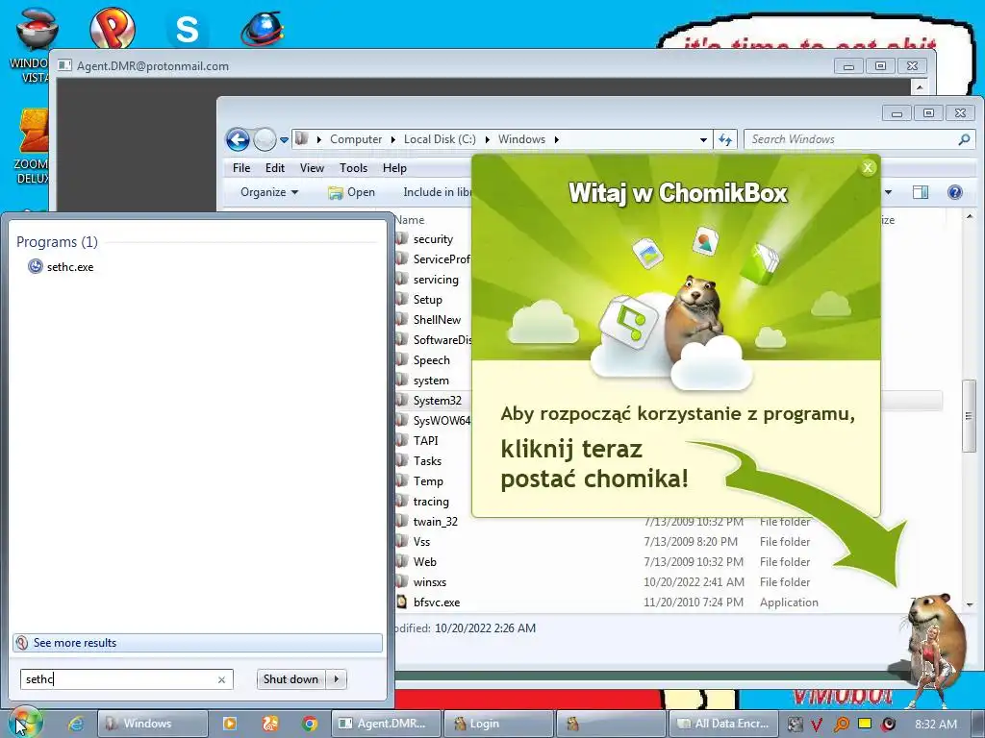985x738 pixels.
Task: Click the clock in the taskbar
Action: (936, 725)
